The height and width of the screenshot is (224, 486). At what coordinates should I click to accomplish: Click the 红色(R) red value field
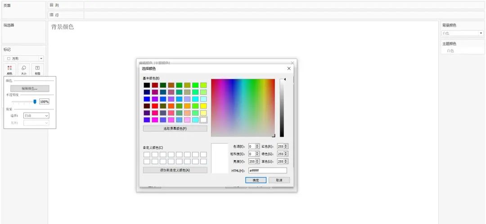tap(280, 146)
